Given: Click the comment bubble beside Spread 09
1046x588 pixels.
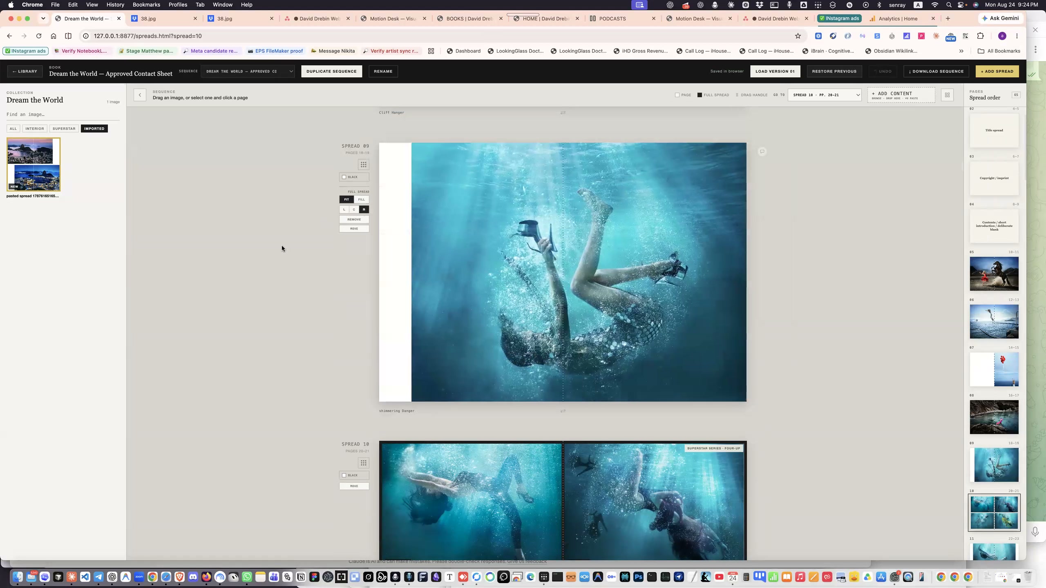Looking at the screenshot, I should coord(762,151).
